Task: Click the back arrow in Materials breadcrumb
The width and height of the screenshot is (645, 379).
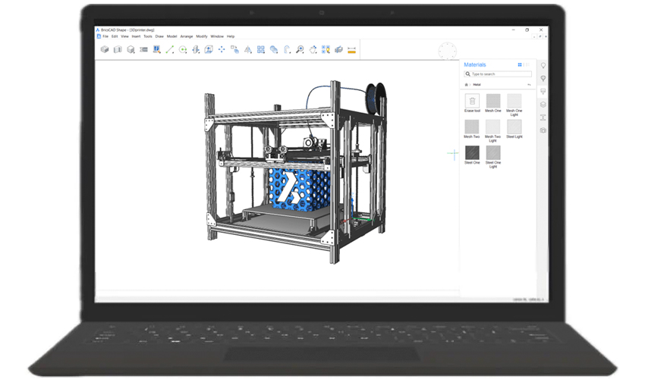Action: [529, 85]
